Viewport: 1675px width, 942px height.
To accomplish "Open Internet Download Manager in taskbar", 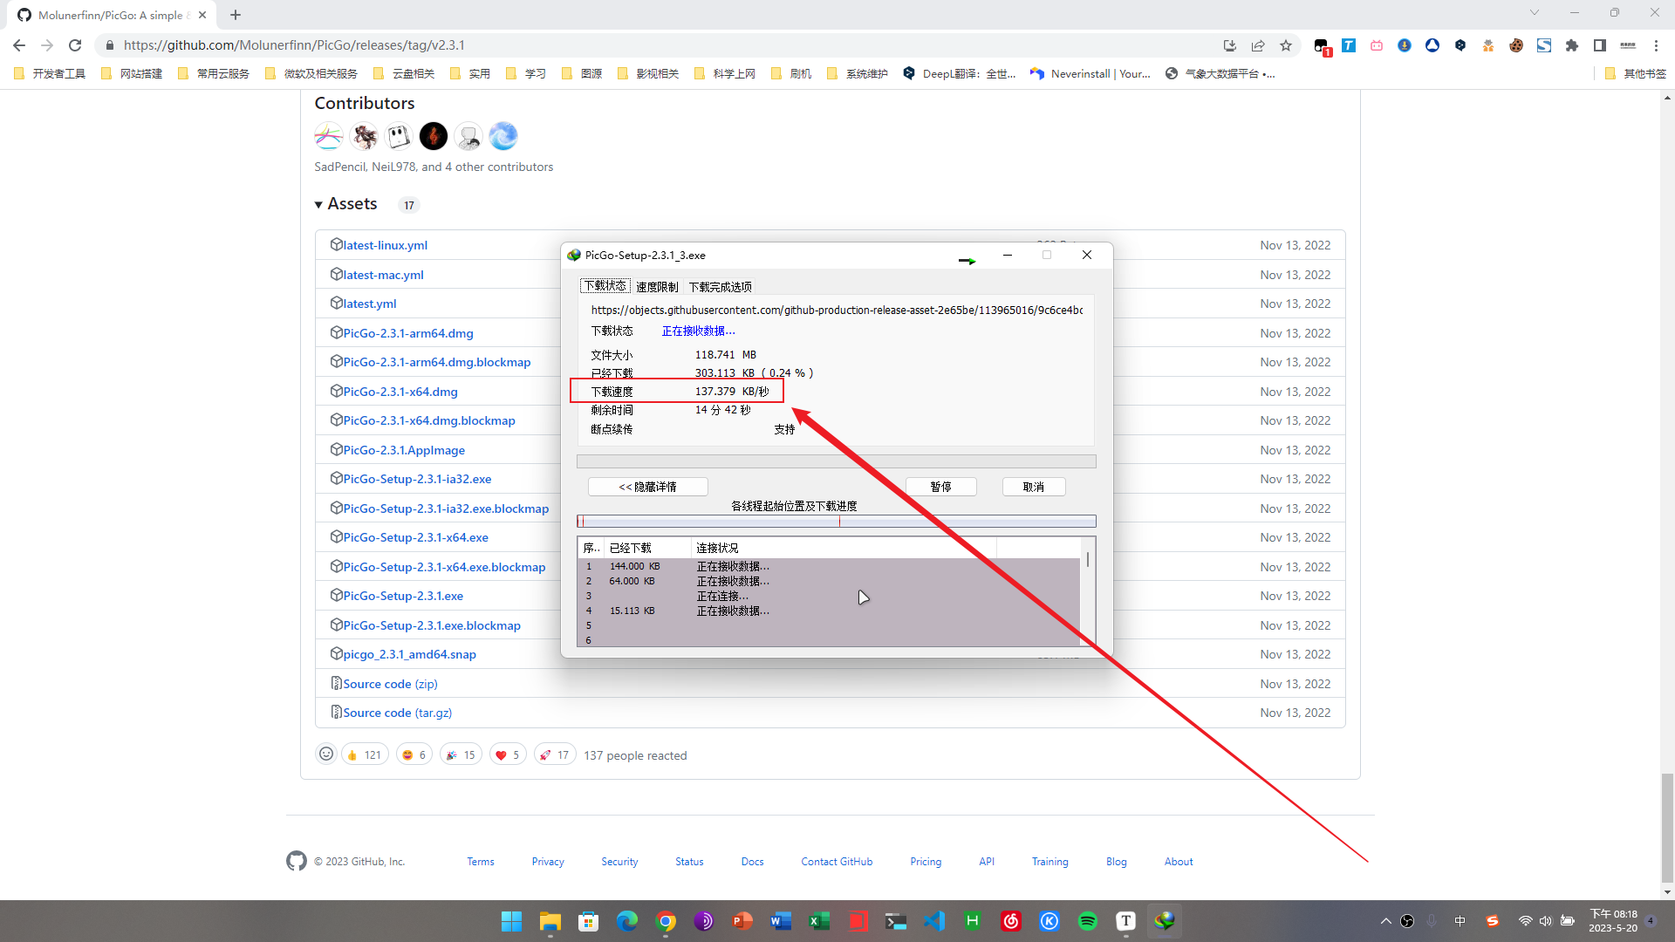I will click(x=1165, y=921).
